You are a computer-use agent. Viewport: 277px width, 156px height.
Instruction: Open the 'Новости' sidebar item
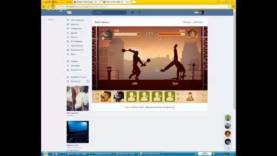pos(74,24)
